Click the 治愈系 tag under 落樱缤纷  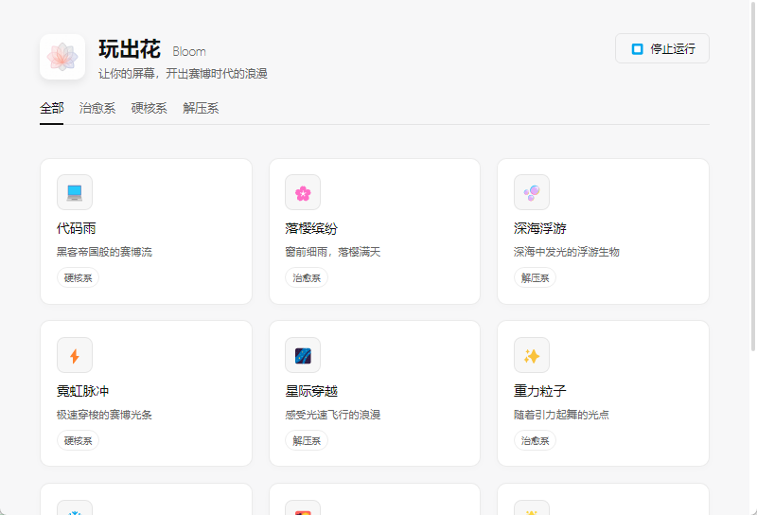coord(307,278)
